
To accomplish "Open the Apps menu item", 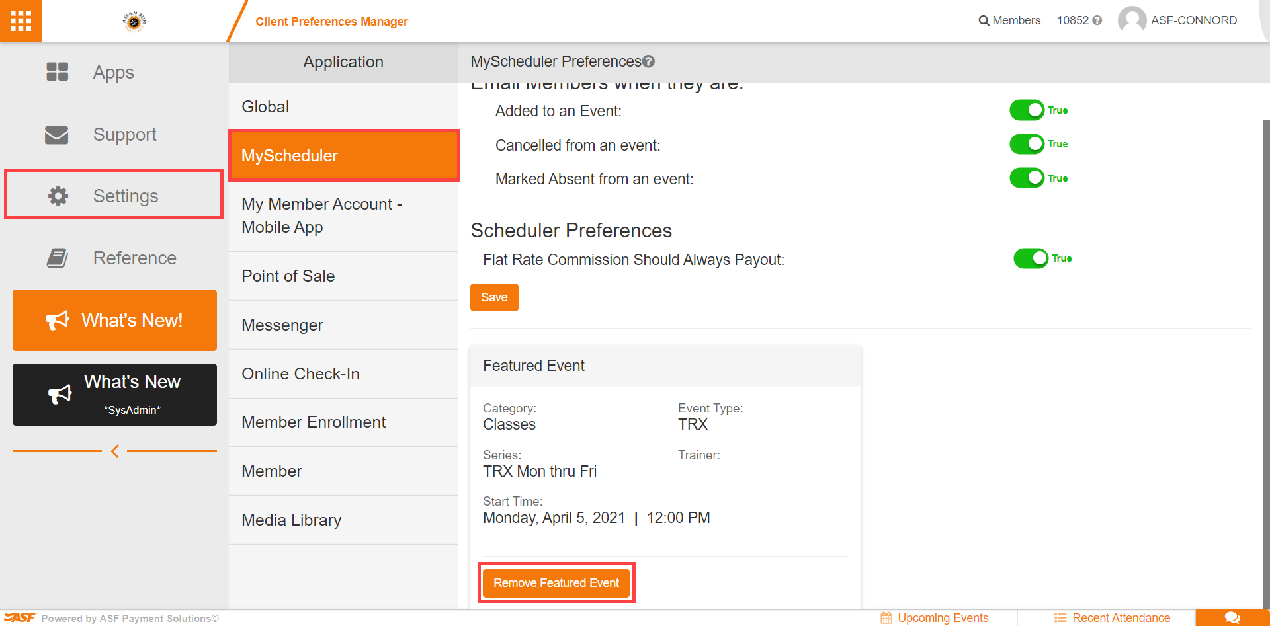I will (114, 72).
